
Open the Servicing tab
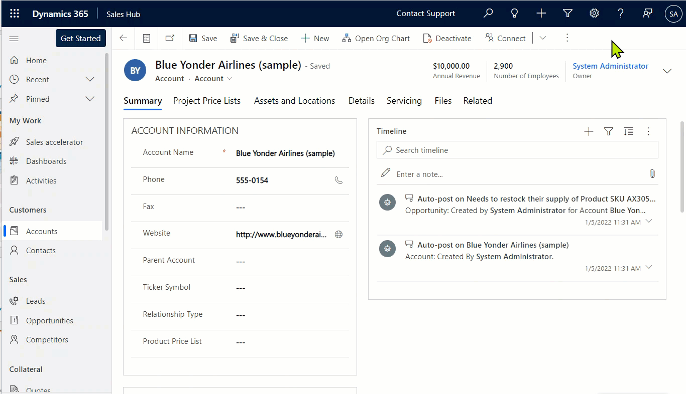pyautogui.click(x=404, y=101)
